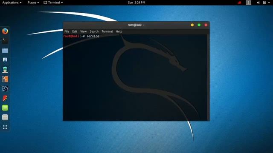
Task: Launch the red F Faraday dock icon
Action: [5, 98]
